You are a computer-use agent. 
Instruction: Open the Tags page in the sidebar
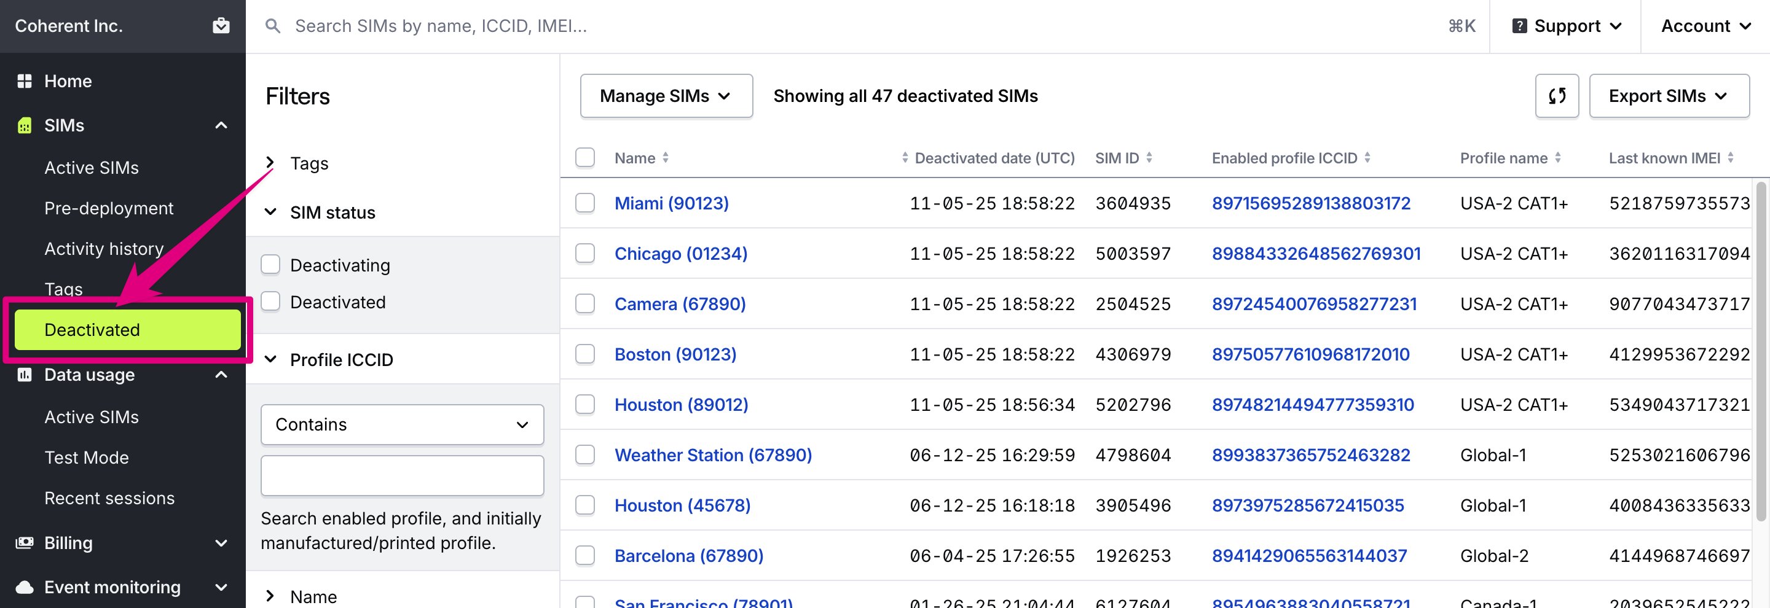pyautogui.click(x=63, y=289)
